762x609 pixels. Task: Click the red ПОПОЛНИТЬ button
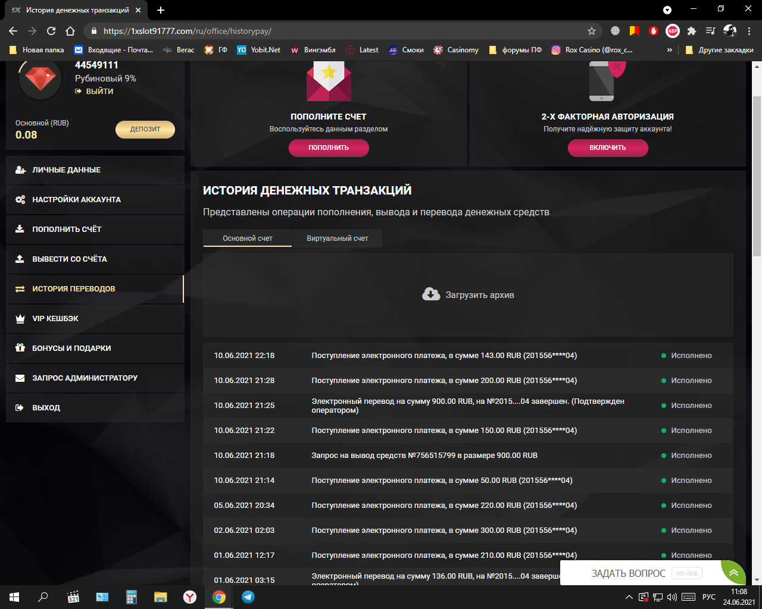click(329, 147)
